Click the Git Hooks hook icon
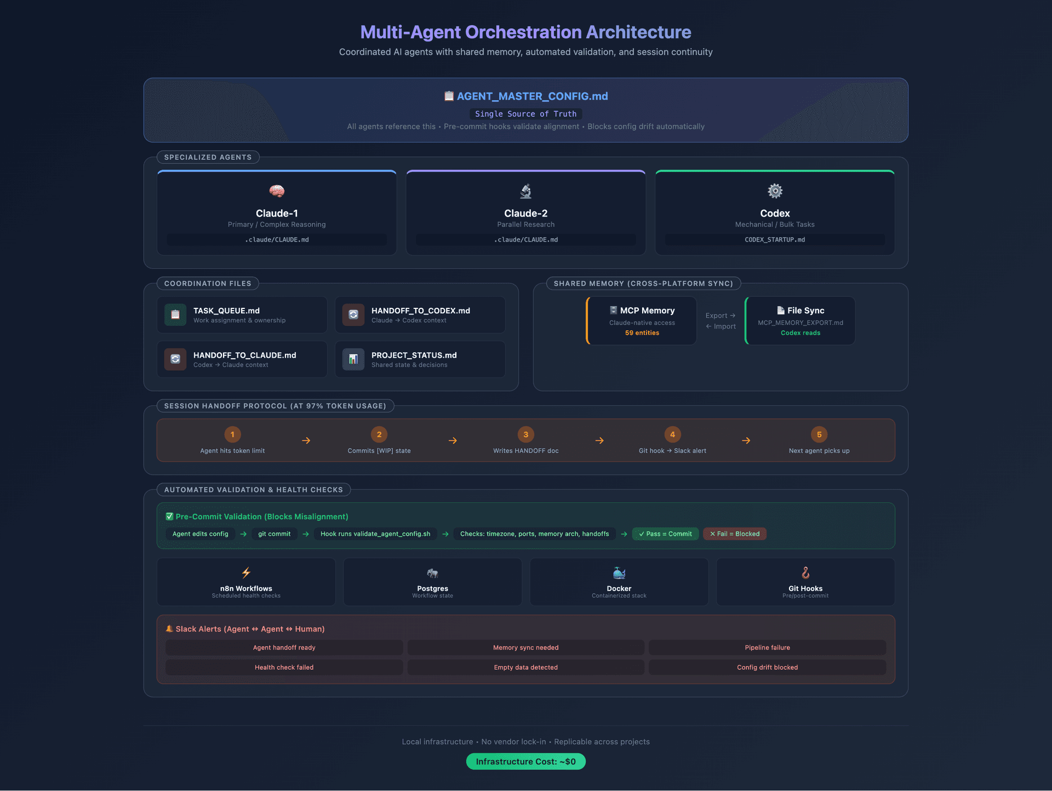 click(x=805, y=573)
